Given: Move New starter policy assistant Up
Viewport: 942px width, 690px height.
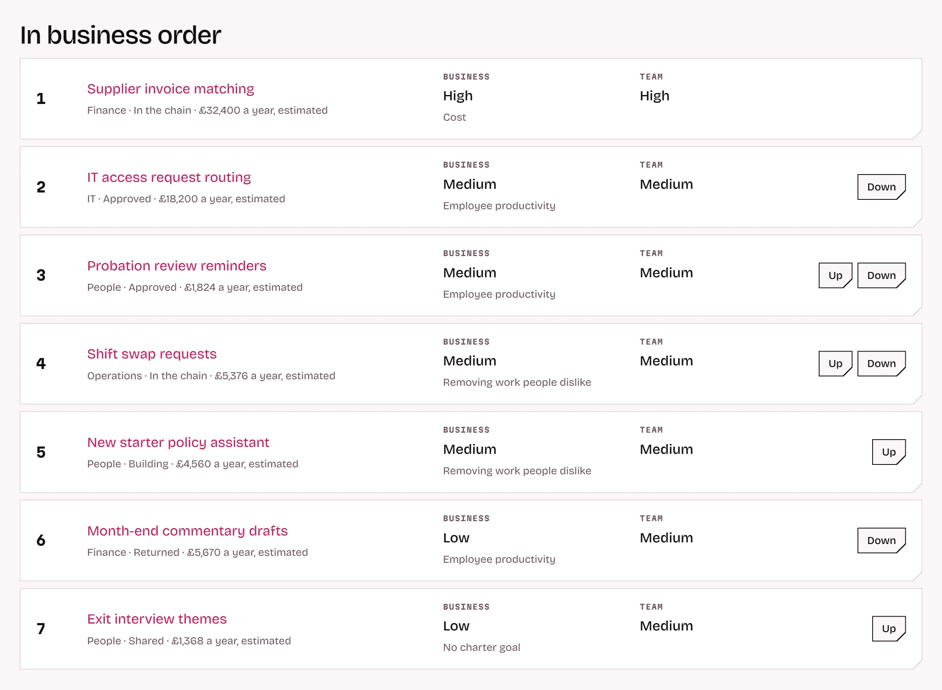Looking at the screenshot, I should pyautogui.click(x=889, y=452).
